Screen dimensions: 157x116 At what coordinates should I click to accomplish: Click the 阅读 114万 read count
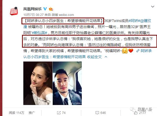point(17,113)
